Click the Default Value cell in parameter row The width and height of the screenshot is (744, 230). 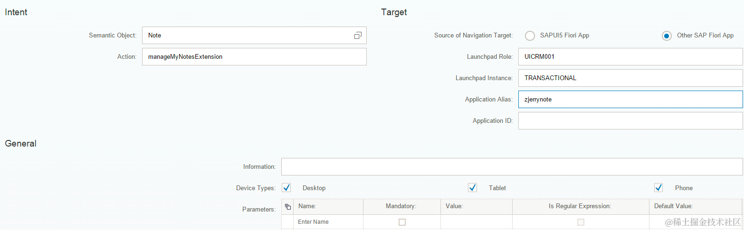(695, 222)
